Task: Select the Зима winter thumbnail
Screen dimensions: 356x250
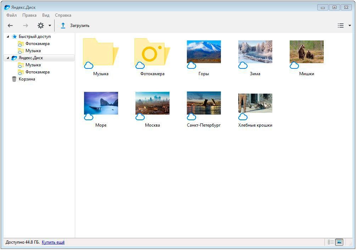Action: 255,51
